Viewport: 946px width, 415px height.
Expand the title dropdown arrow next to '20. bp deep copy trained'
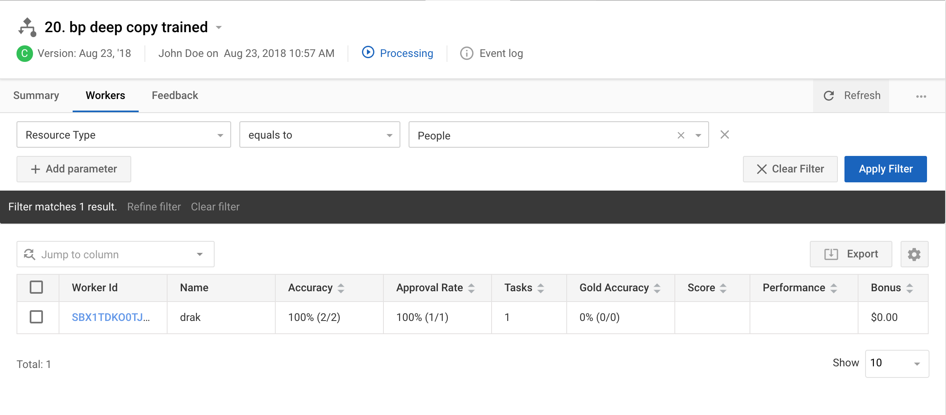(219, 28)
